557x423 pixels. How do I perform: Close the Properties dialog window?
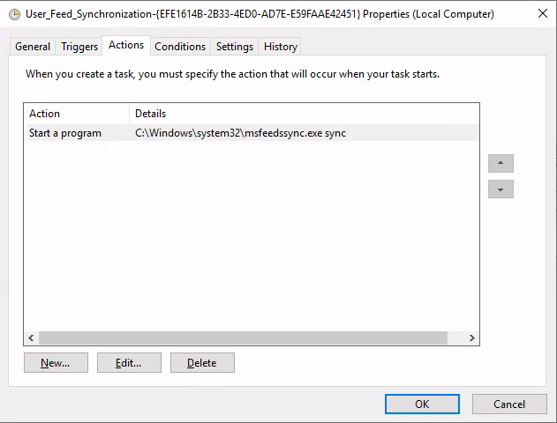tap(543, 14)
